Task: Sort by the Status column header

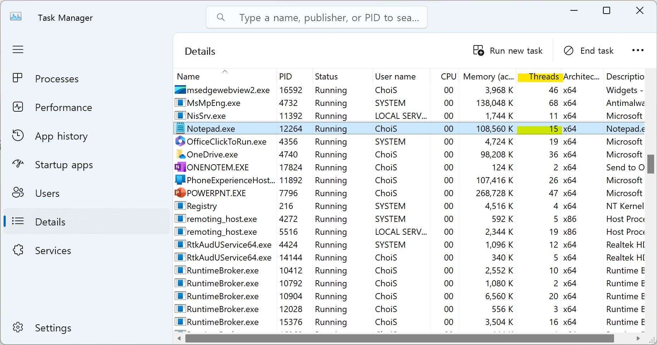Action: pos(342,76)
